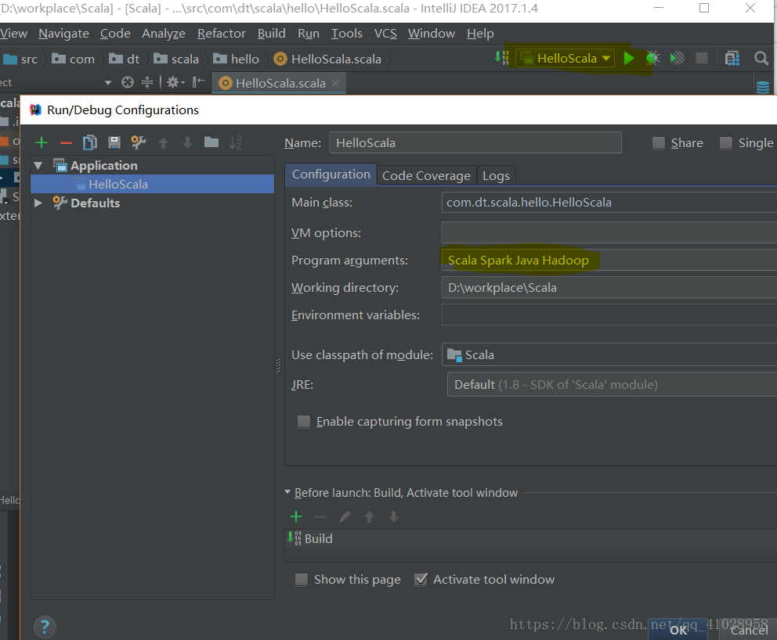The width and height of the screenshot is (777, 640).
Task: Click hello folder in breadcrumb
Action: coord(237,59)
